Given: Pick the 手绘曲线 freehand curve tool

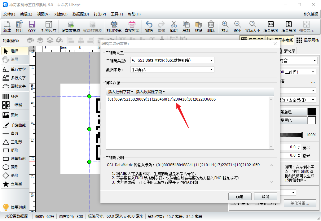Looking at the screenshot, I should [x=15, y=125].
